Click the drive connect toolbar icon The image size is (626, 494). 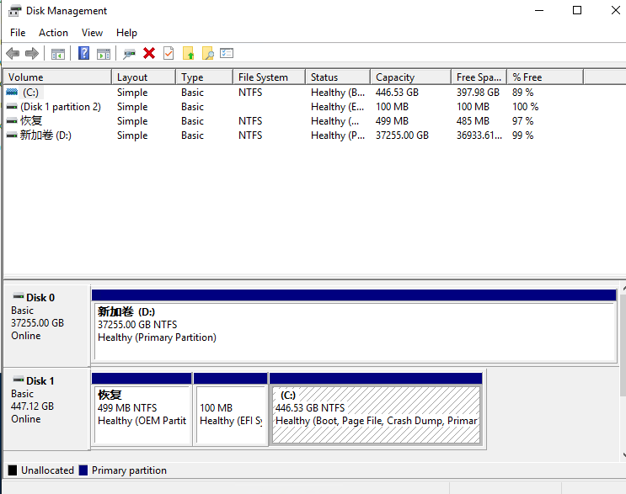point(129,54)
